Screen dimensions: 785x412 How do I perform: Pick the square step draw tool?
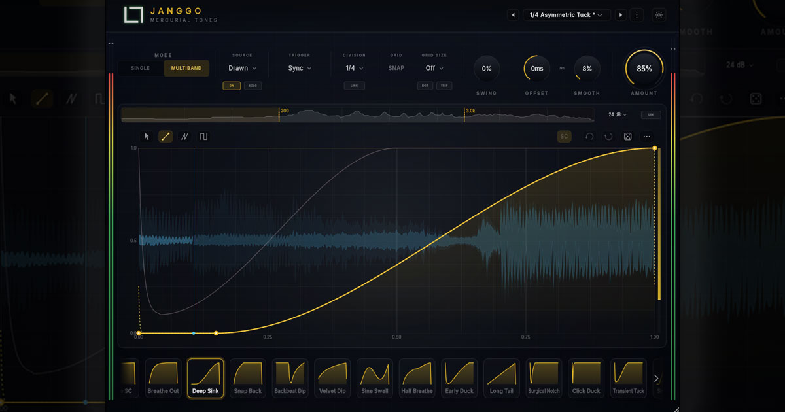coord(203,137)
